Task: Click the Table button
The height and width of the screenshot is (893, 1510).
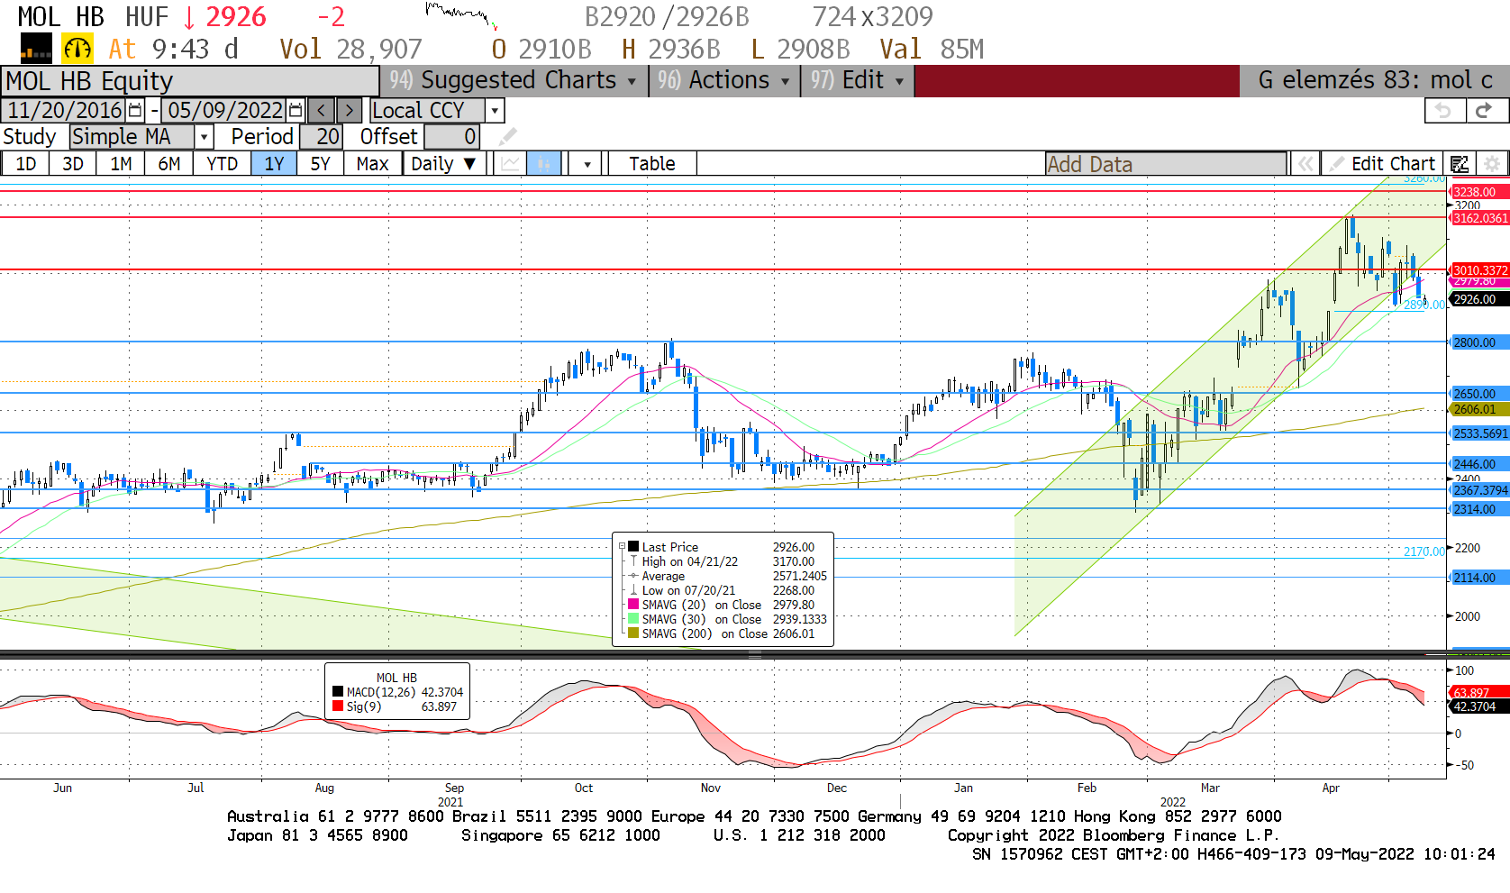Action: click(652, 164)
